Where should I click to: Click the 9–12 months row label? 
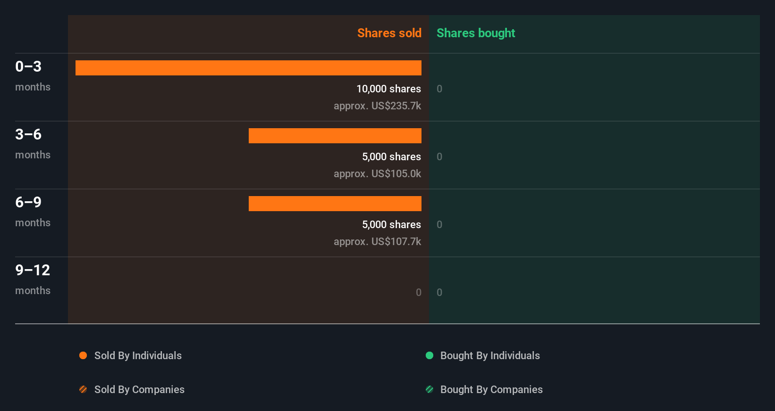[33, 279]
